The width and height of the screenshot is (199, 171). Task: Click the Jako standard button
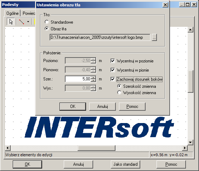[x=125, y=164]
